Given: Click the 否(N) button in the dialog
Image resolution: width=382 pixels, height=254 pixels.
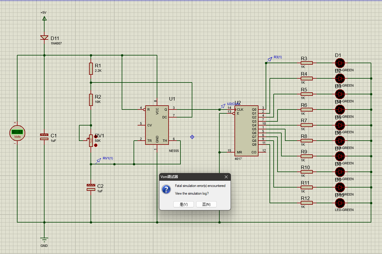Looking at the screenshot, I should (206, 204).
